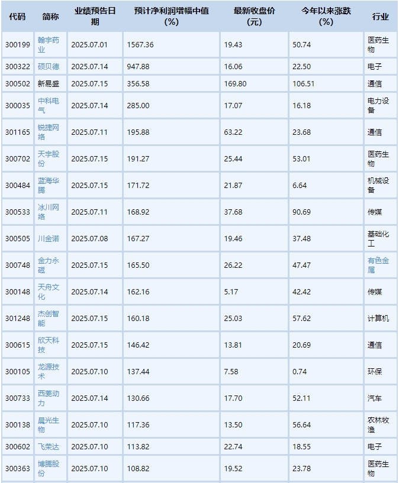The width and height of the screenshot is (399, 483).
Task: Select stock code 300199
Action: pyautogui.click(x=18, y=45)
